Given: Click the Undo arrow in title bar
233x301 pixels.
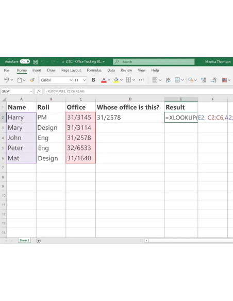Looking at the screenshot, I should pyautogui.click(x=43, y=62).
